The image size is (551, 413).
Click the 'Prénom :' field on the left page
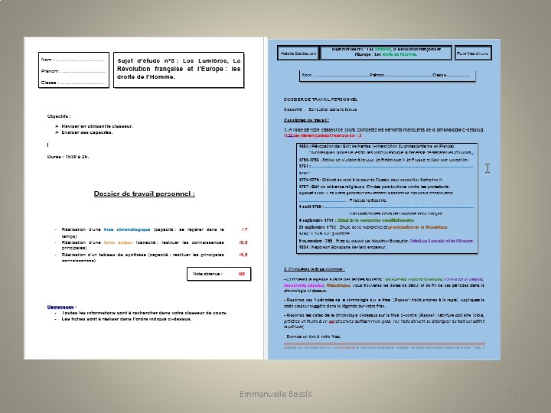pyautogui.click(x=73, y=71)
